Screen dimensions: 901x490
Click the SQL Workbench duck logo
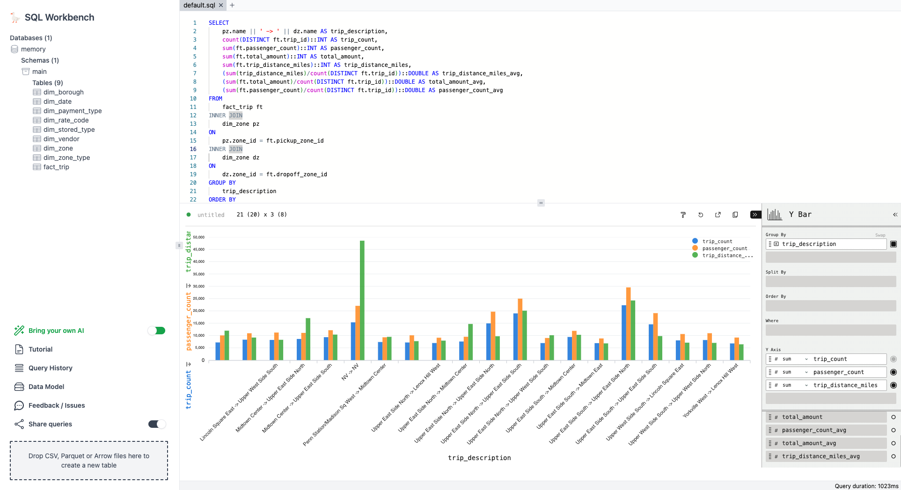(15, 17)
